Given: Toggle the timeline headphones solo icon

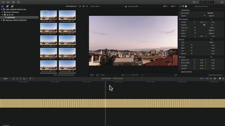Looking at the screenshot, I should coord(207,78).
